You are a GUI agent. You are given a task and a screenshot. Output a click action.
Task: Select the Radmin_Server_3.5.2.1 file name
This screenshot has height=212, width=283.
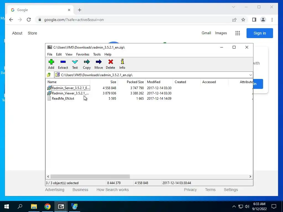71,88
